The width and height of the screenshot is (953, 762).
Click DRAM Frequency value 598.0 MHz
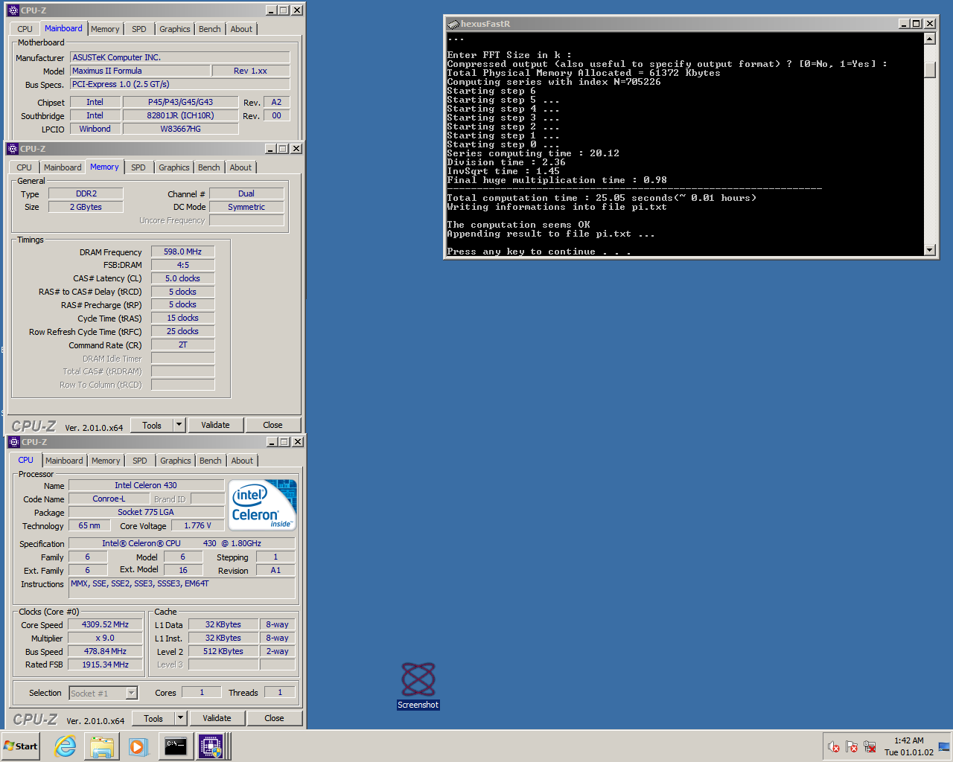(x=182, y=252)
